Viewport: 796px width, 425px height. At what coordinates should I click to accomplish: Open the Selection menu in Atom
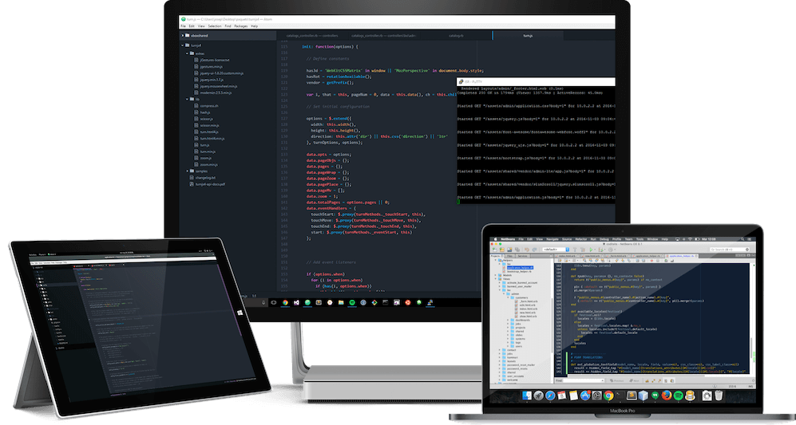click(215, 26)
